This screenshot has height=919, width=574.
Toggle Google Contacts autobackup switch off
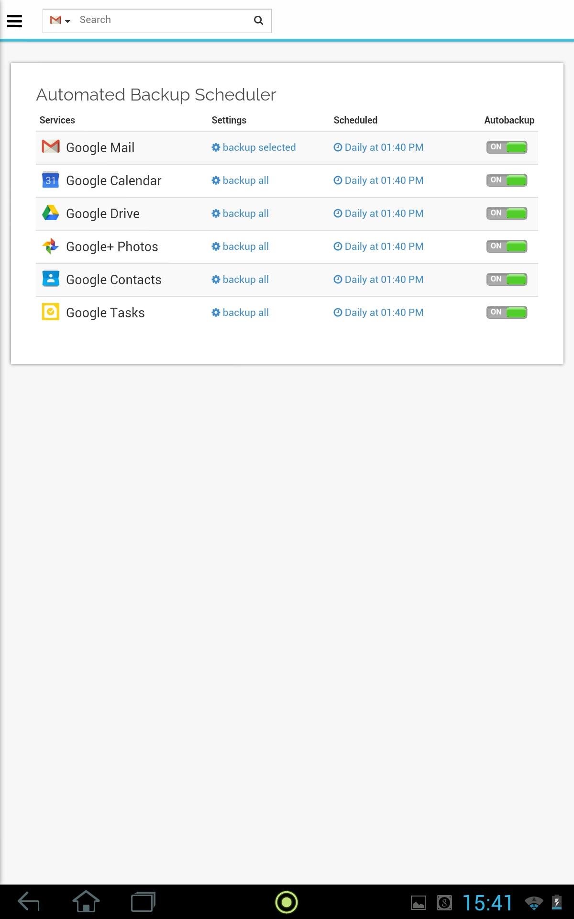(x=507, y=279)
